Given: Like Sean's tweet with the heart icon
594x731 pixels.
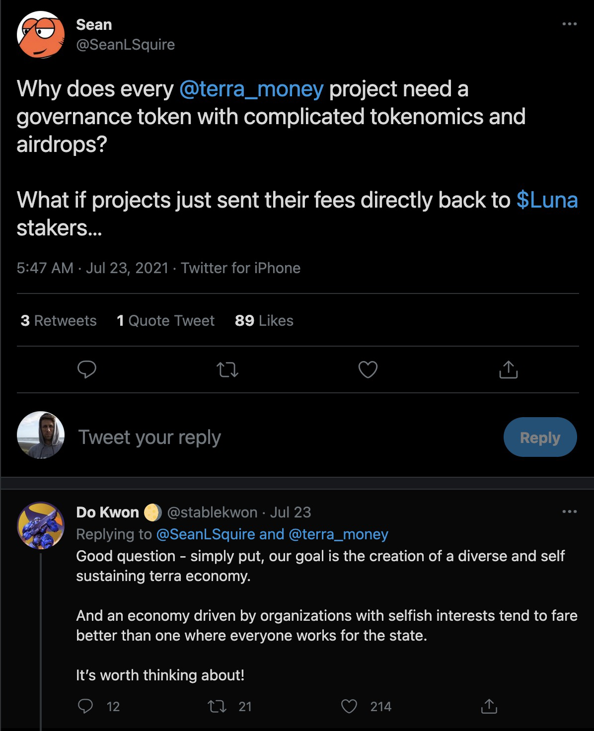Looking at the screenshot, I should click(x=368, y=369).
